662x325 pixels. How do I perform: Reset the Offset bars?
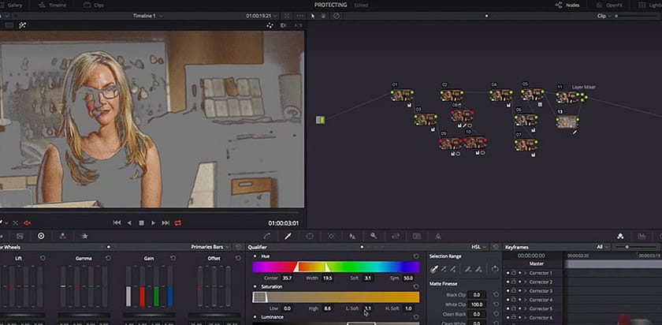pos(238,258)
